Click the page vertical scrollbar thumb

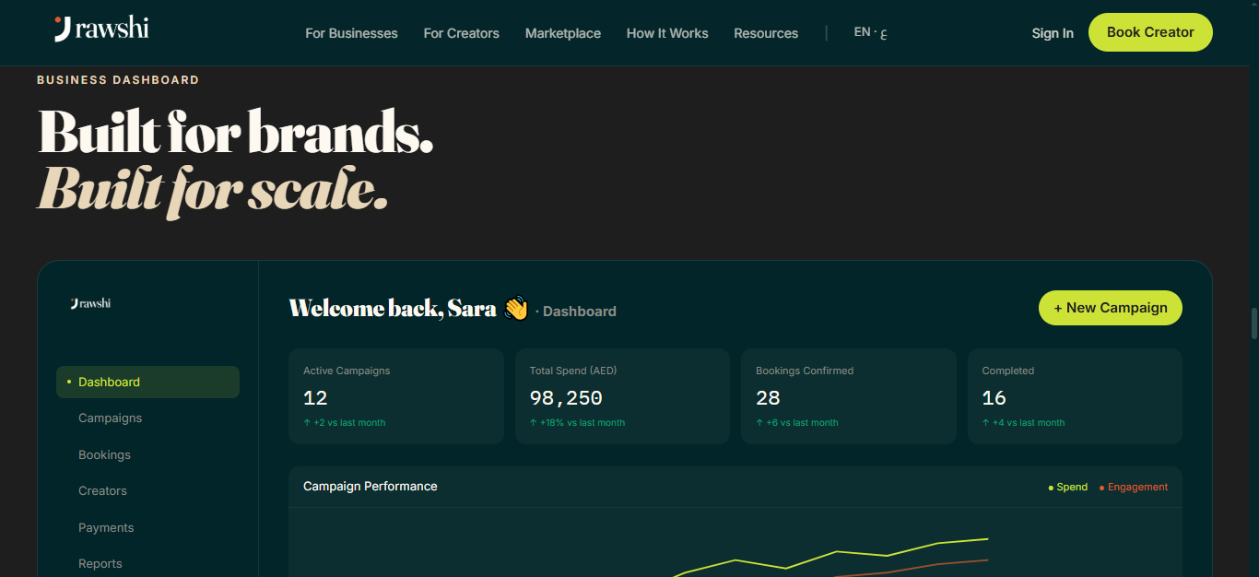coord(1253,324)
